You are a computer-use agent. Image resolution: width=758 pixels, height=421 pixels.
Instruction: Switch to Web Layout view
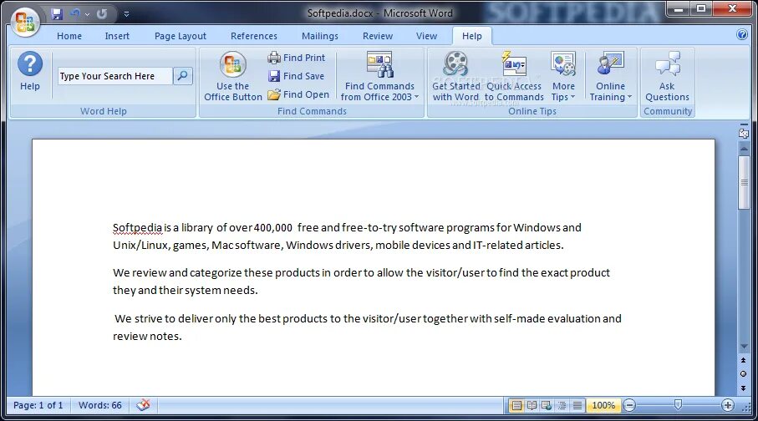coord(547,405)
